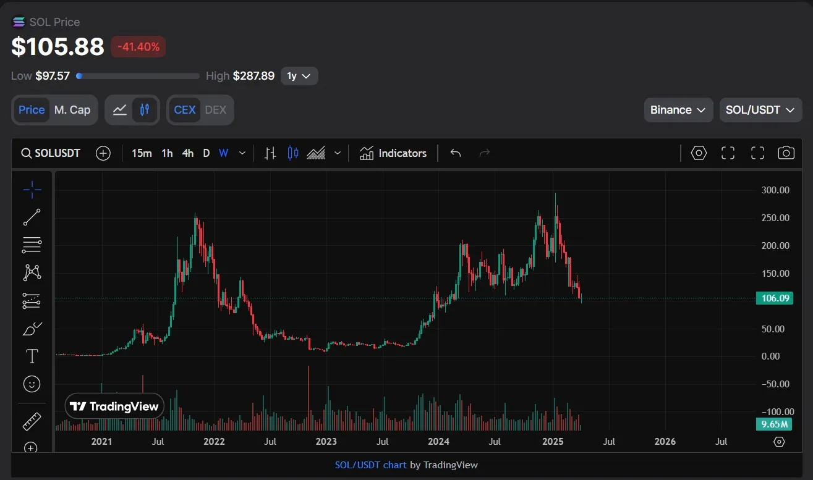Select the 4h timeframe
The height and width of the screenshot is (480, 813).
[x=187, y=153]
